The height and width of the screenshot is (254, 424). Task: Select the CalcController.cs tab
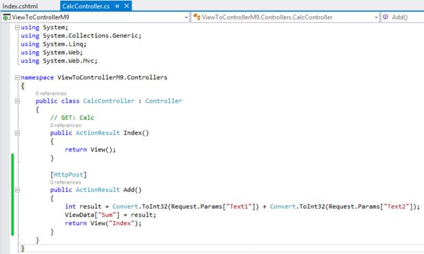[x=85, y=6]
